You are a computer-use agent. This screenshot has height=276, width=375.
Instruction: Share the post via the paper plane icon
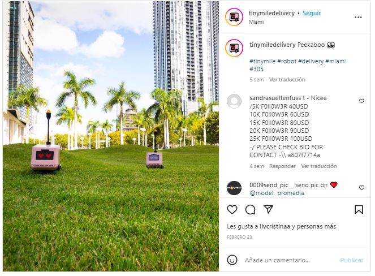[x=268, y=209]
